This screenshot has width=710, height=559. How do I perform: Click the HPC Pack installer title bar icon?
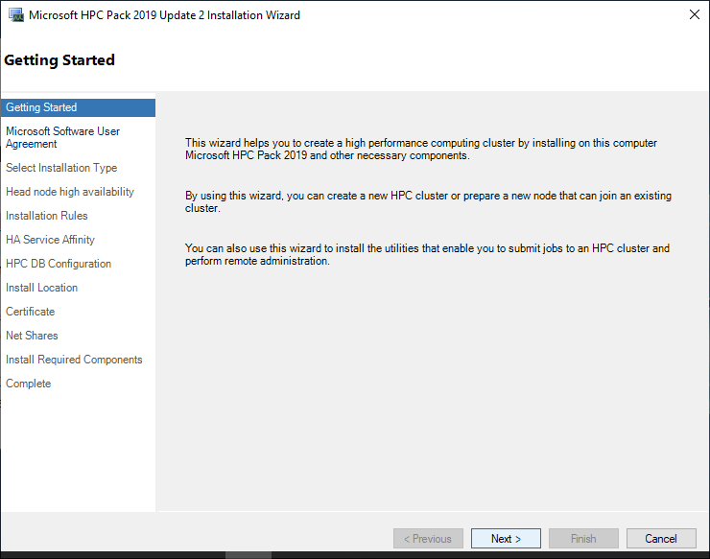pos(16,15)
